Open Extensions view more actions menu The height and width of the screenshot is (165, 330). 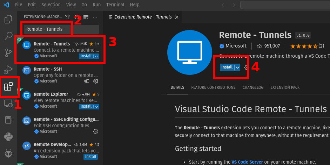(95, 17)
